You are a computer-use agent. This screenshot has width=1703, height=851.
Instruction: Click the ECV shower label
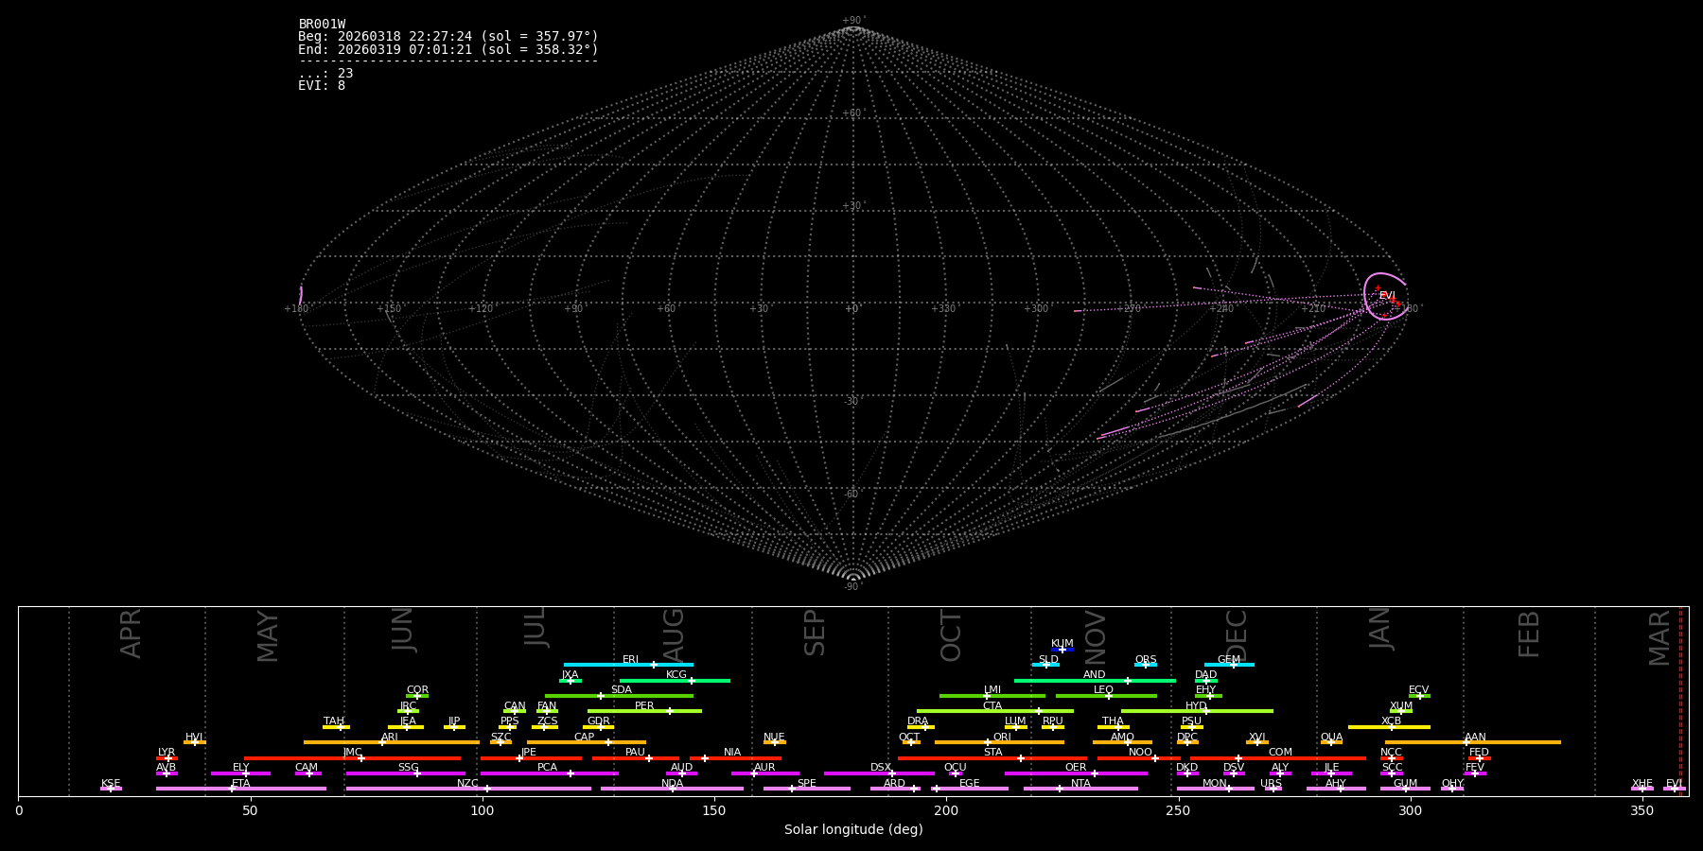1418,690
